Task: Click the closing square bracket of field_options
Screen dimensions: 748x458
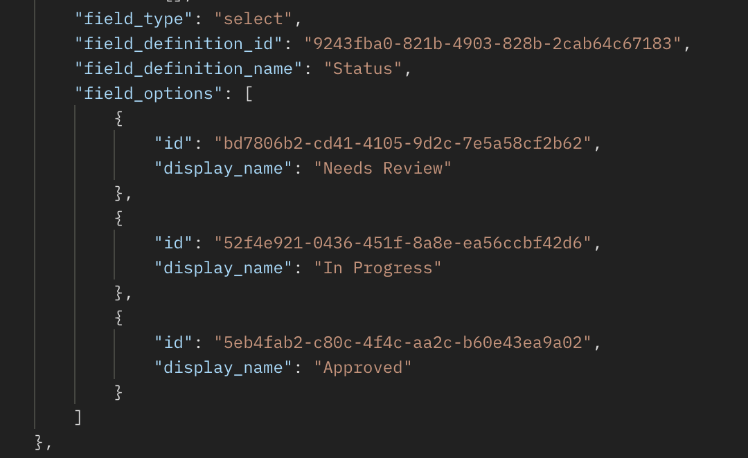Action: pyautogui.click(x=78, y=417)
